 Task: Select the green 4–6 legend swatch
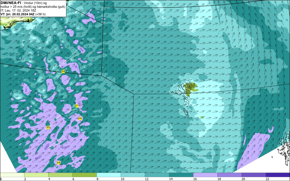pyautogui.click(x=60, y=175)
